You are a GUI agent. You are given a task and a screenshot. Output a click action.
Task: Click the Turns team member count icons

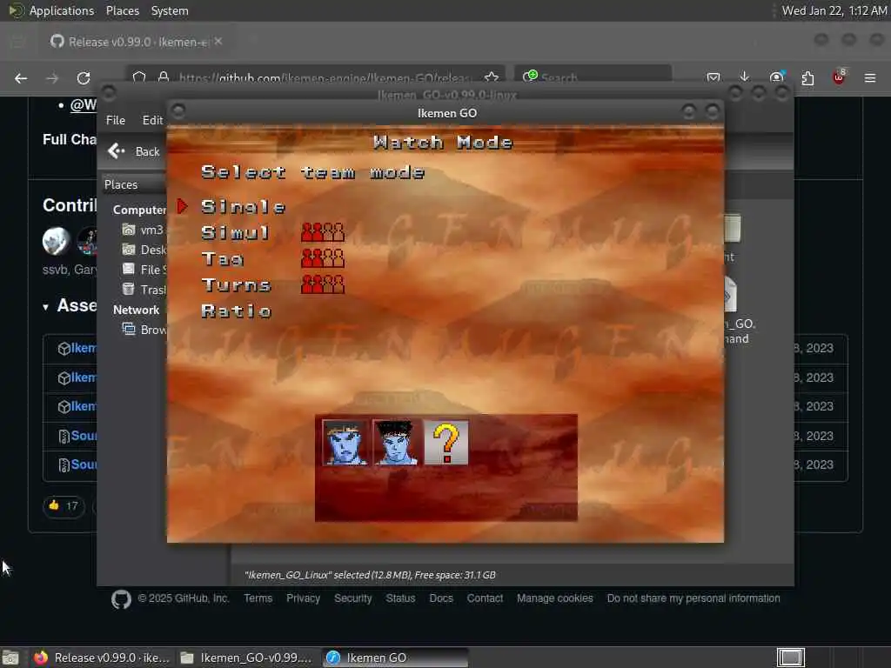coord(322,284)
